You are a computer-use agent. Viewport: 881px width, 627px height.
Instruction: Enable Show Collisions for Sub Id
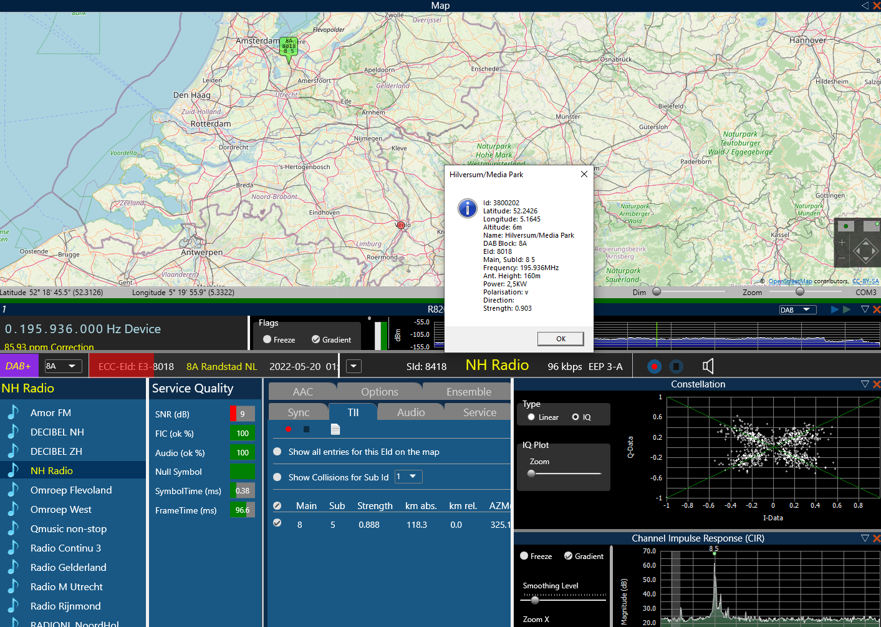point(277,477)
